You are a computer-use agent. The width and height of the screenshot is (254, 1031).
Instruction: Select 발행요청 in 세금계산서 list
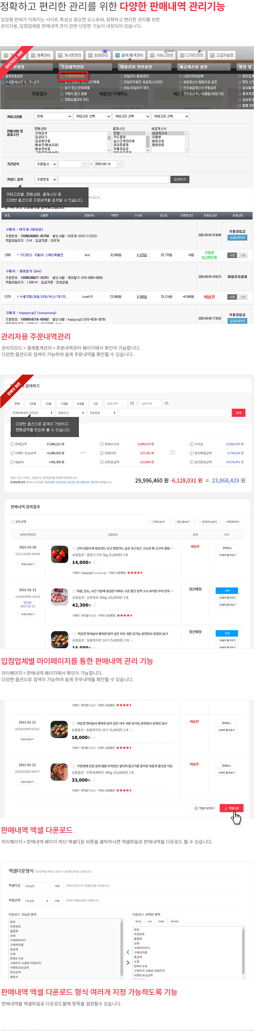(157, 141)
